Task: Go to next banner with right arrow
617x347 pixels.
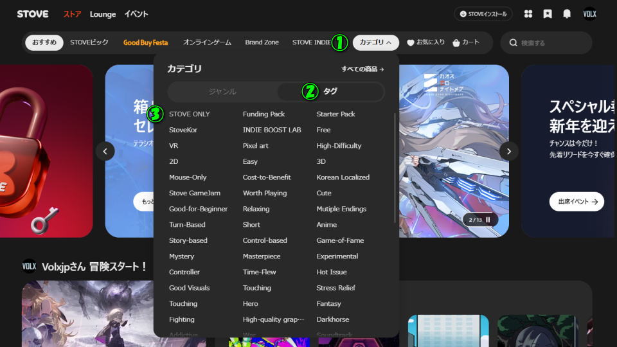Action: point(509,151)
